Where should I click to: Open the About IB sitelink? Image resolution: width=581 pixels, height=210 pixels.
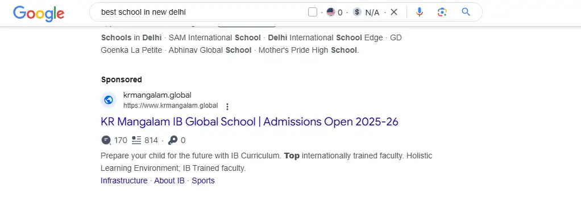click(169, 181)
